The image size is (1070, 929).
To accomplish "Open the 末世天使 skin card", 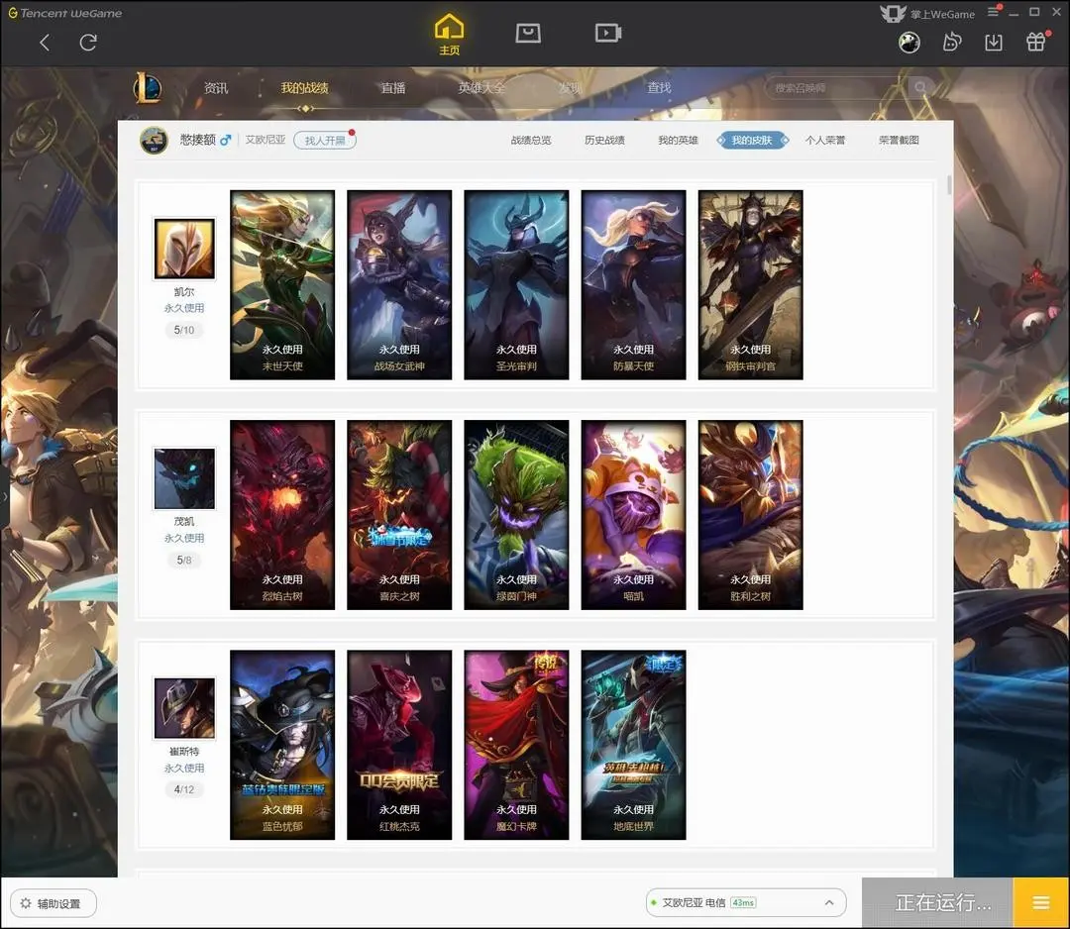I will [x=282, y=285].
